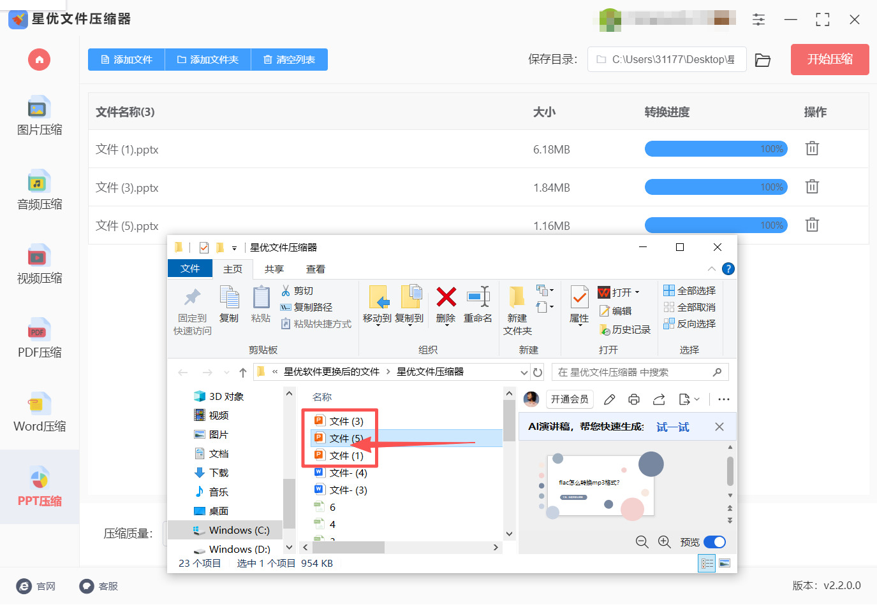This screenshot has height=605, width=877.
Task: Toggle the quick access toolbar properties checkbox
Action: pos(204,248)
